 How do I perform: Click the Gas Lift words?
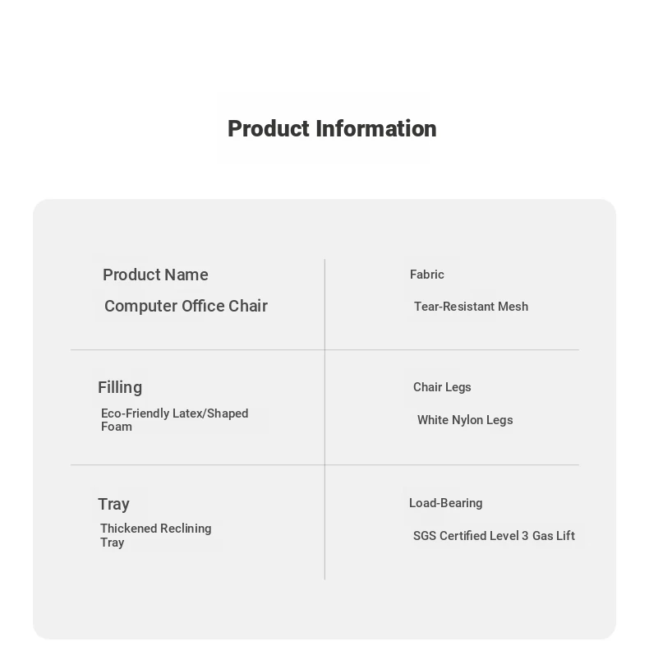click(x=554, y=536)
